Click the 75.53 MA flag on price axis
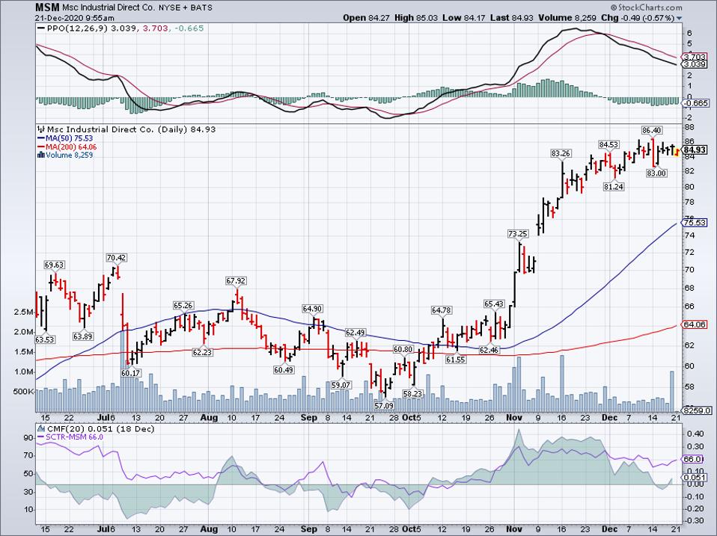 coord(694,222)
